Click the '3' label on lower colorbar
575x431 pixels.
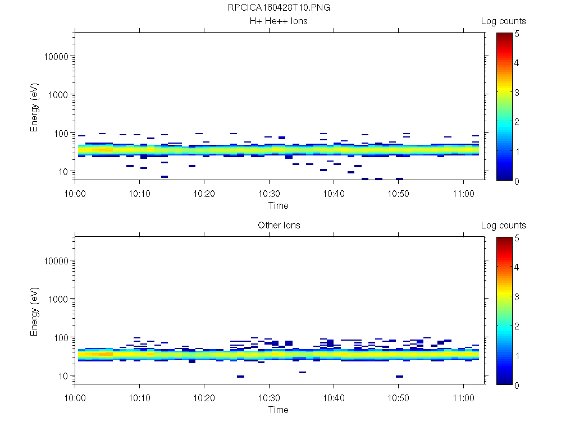517,297
